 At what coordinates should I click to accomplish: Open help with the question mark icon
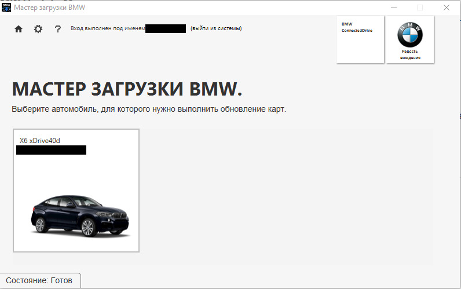58,29
